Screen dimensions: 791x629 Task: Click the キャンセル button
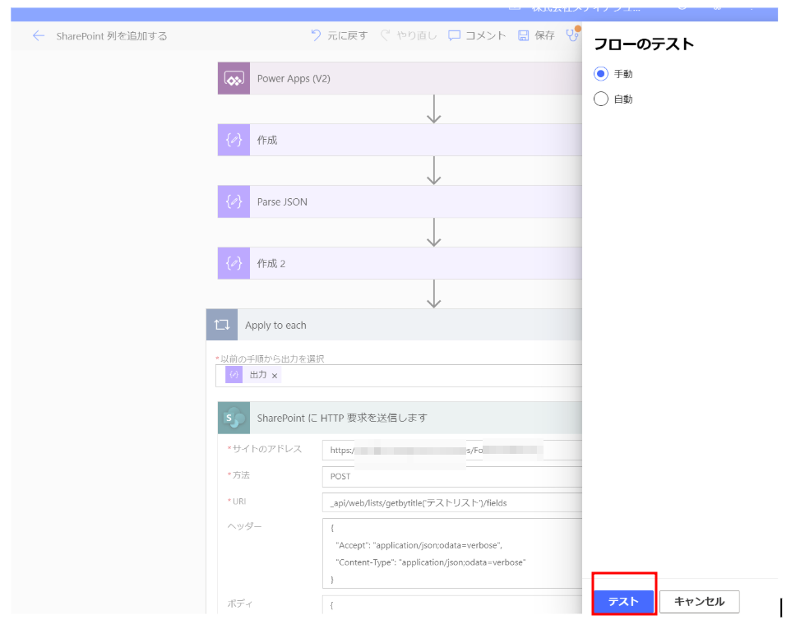click(699, 601)
